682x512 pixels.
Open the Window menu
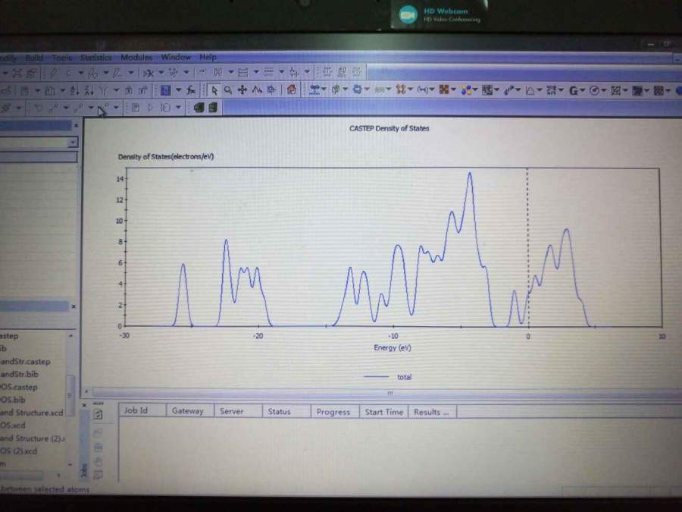coord(176,57)
